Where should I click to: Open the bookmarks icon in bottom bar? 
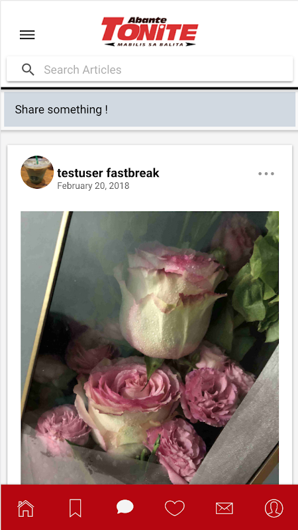[x=75, y=508]
